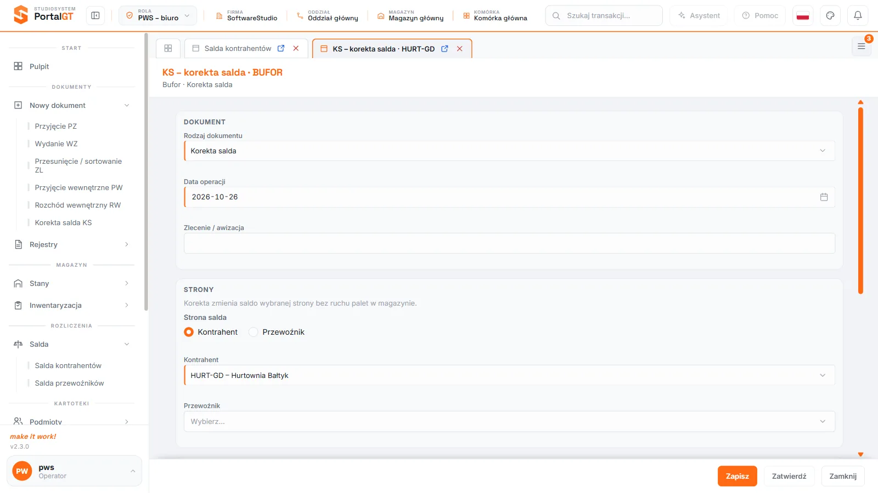Open Salda kontrahentów tab in new window
The image size is (878, 493).
coord(281,48)
